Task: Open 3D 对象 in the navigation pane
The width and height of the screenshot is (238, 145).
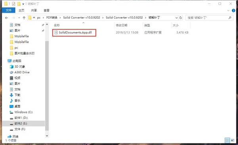Action: click(x=20, y=67)
